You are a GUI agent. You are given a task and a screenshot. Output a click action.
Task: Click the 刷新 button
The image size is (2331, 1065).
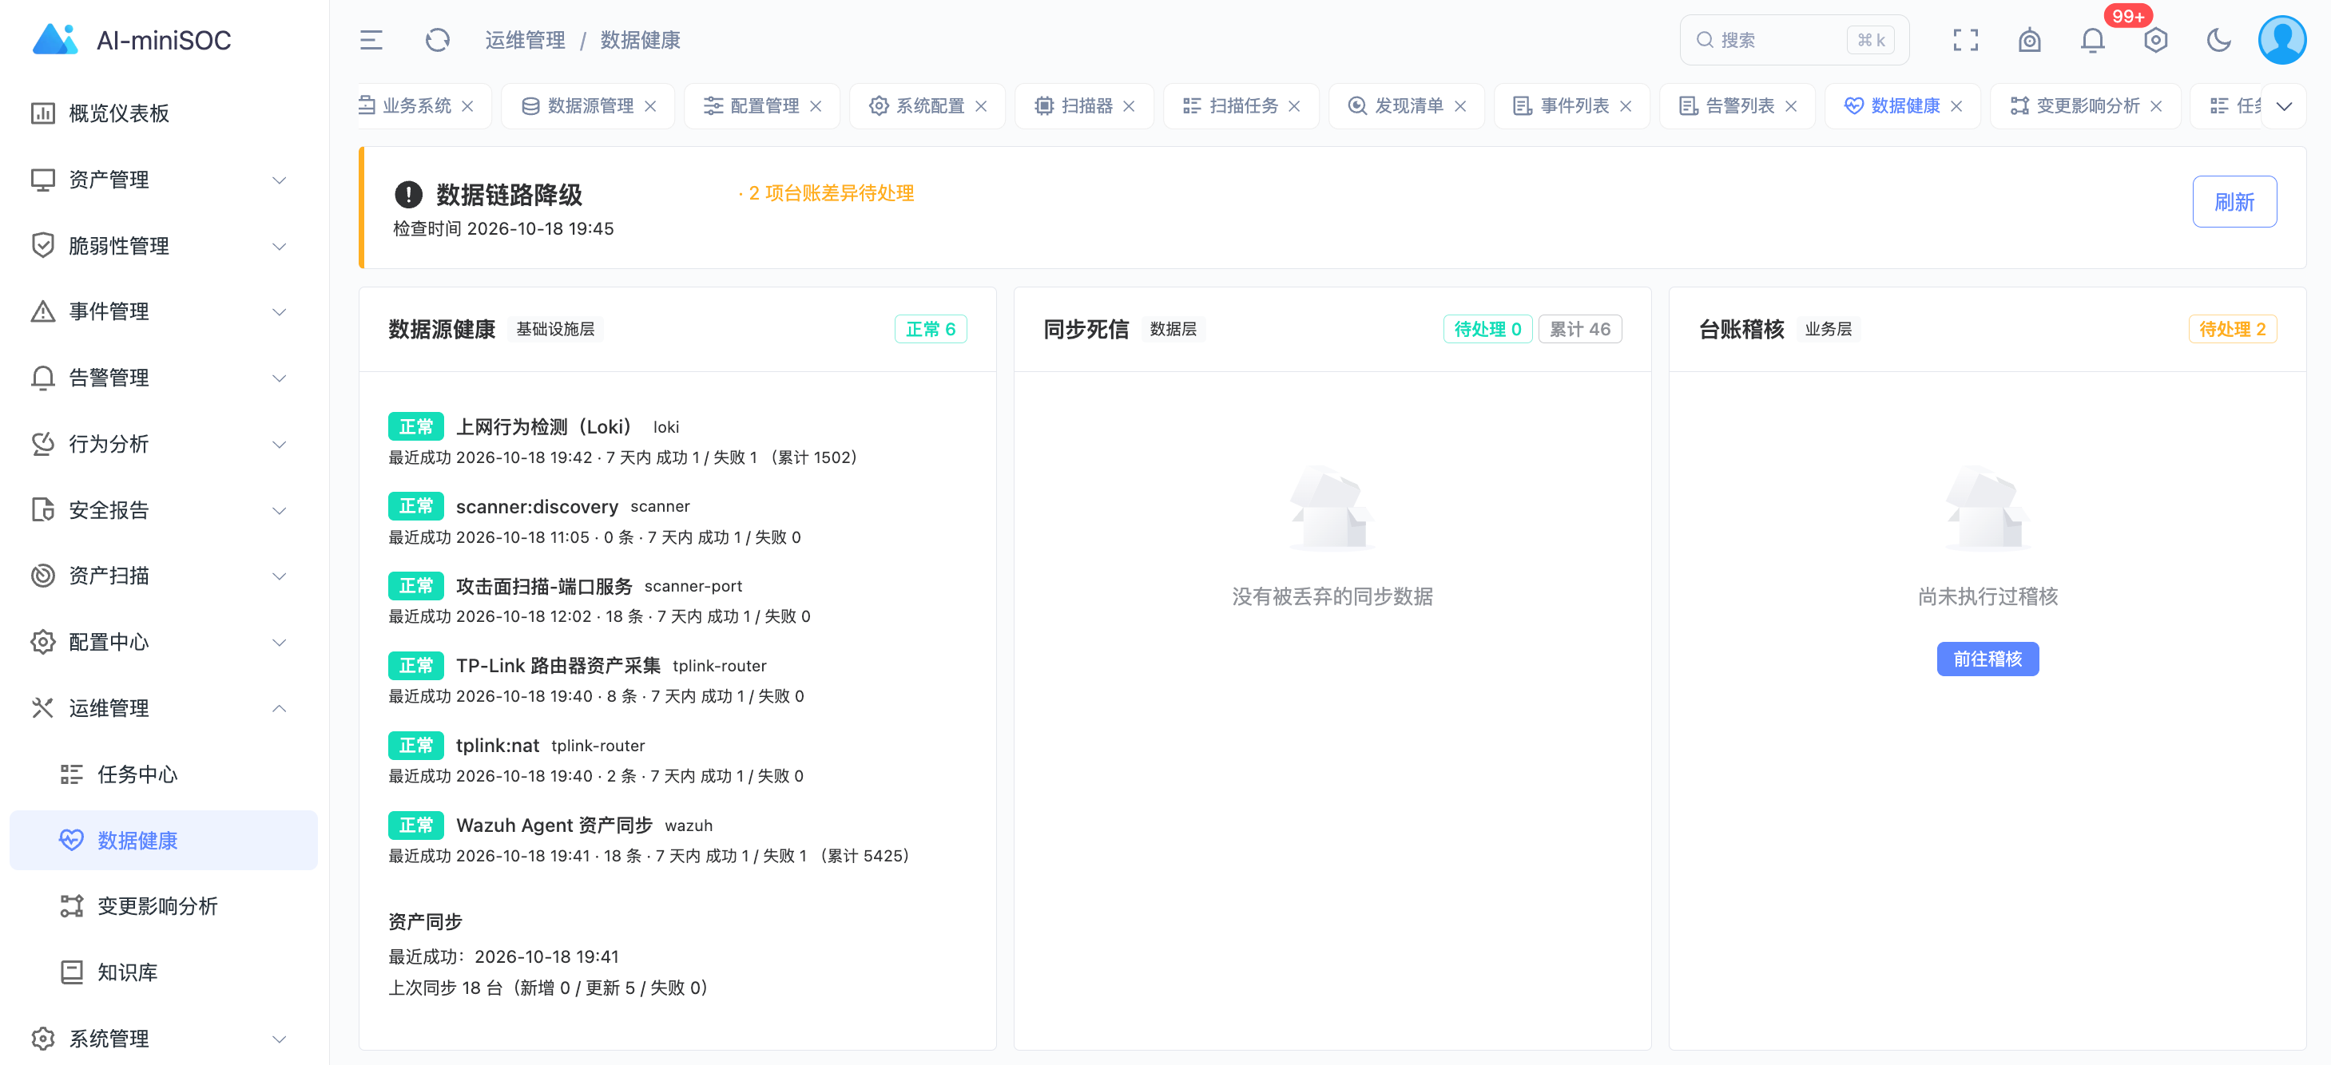(2234, 202)
